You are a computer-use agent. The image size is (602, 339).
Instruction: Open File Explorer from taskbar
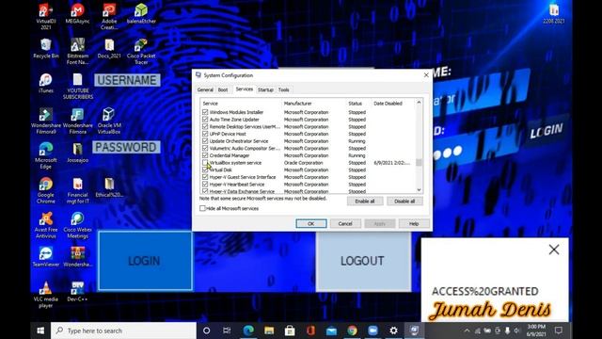pyautogui.click(x=269, y=331)
